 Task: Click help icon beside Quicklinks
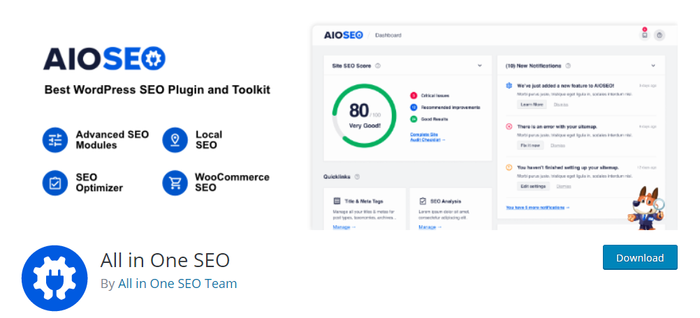tap(357, 177)
